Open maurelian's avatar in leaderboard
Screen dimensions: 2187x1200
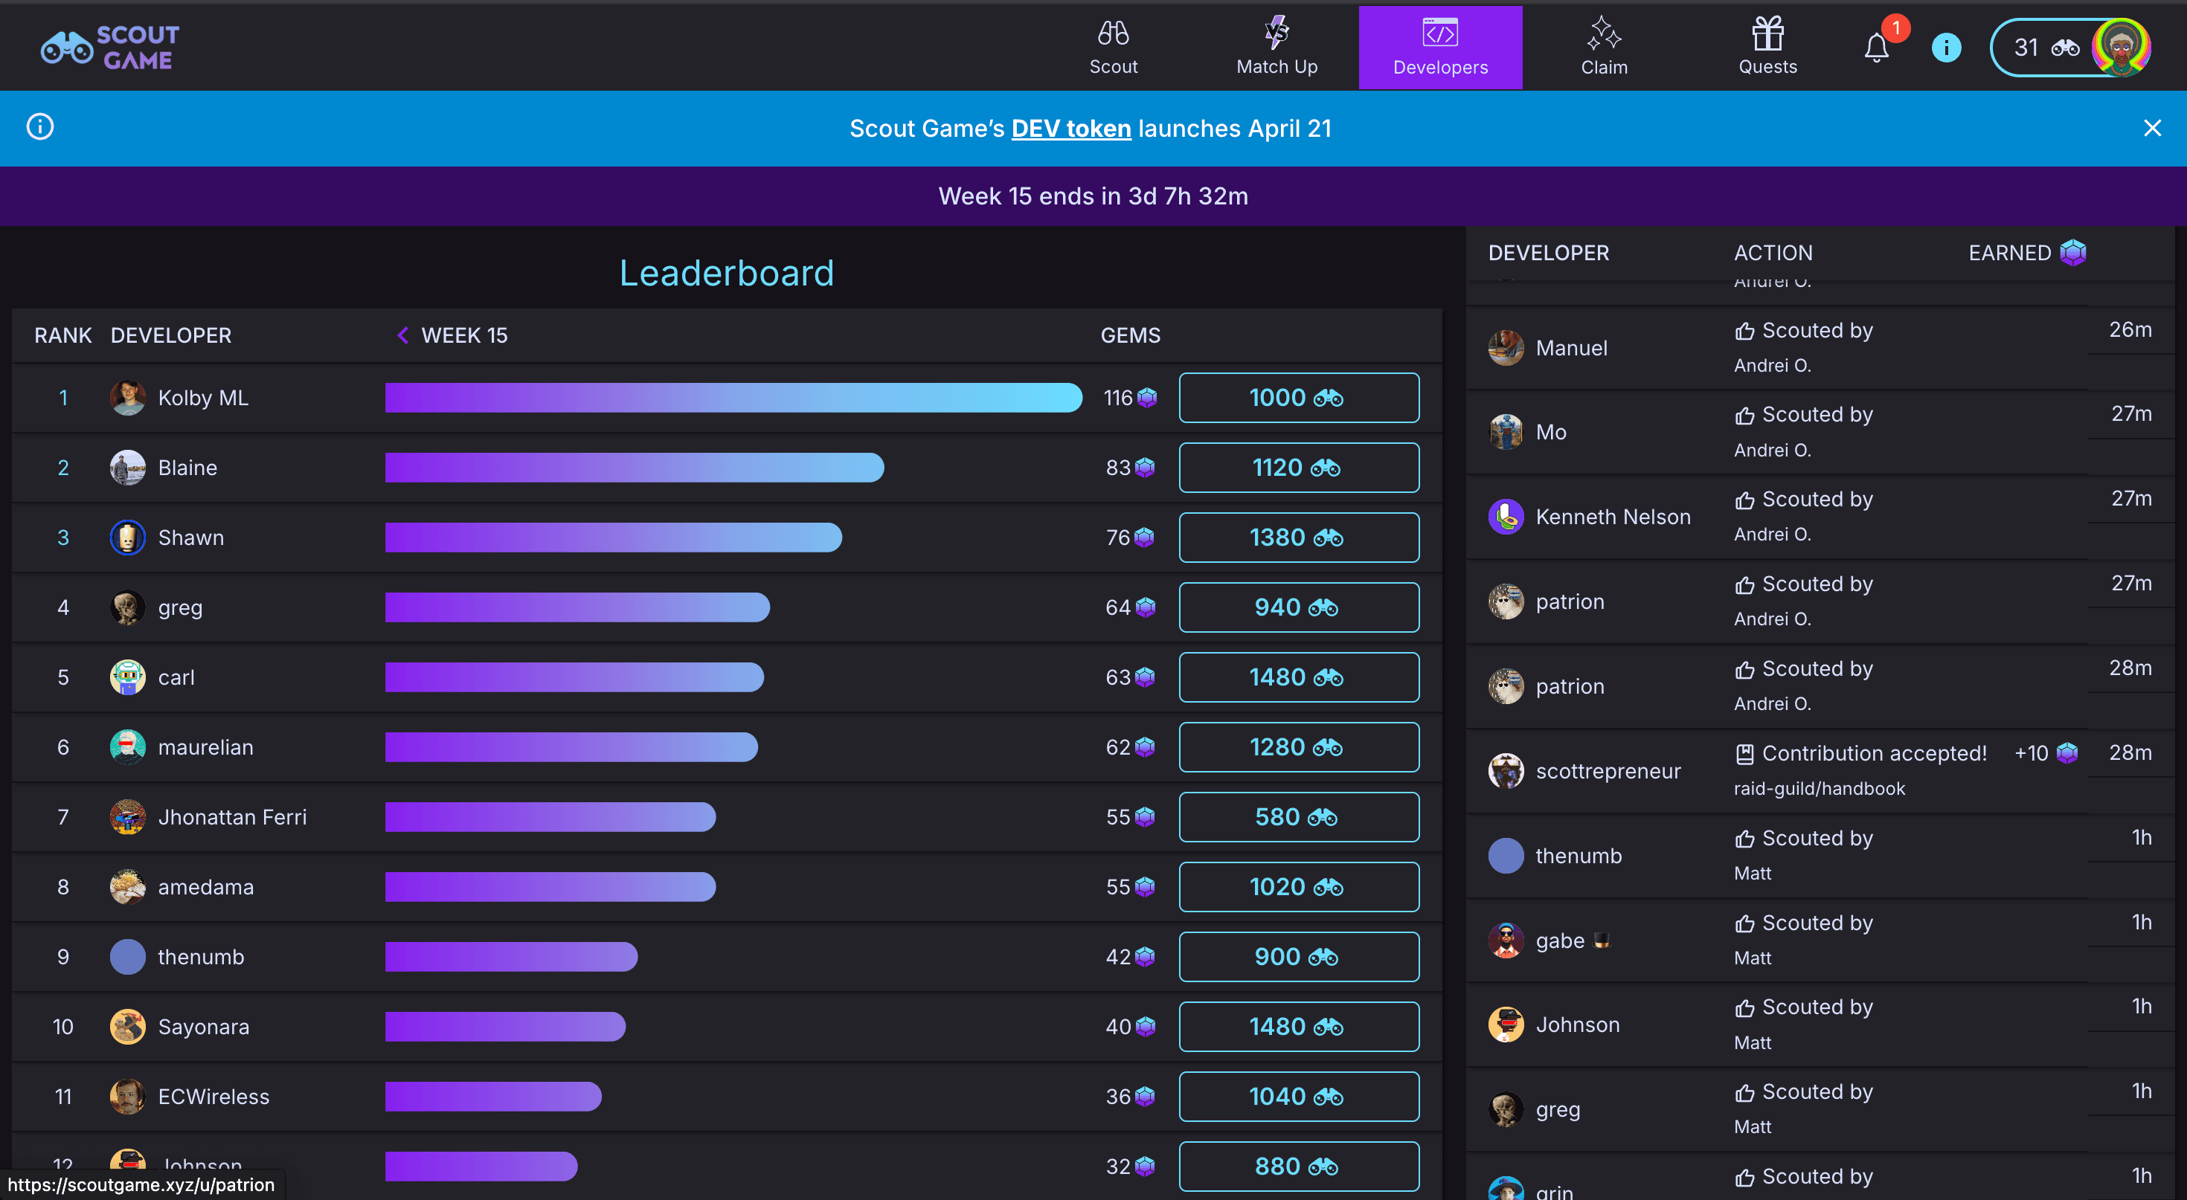tap(127, 746)
